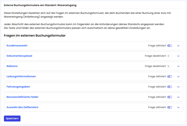Click the Auswahl des Zeitfensters title

point(22,107)
